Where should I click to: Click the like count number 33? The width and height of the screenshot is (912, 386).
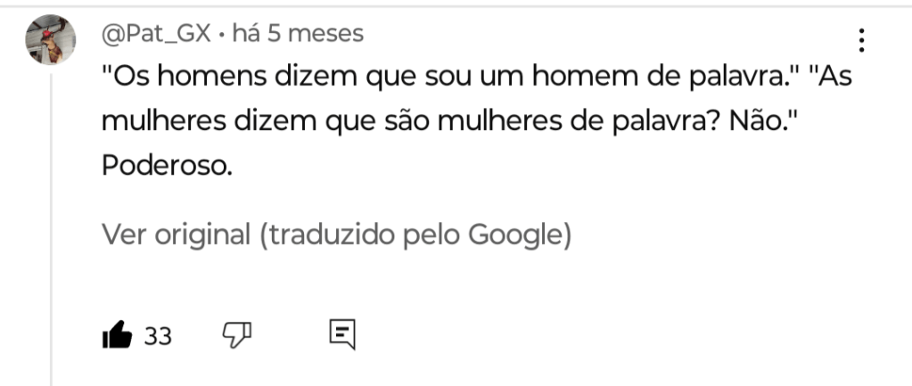(x=158, y=336)
